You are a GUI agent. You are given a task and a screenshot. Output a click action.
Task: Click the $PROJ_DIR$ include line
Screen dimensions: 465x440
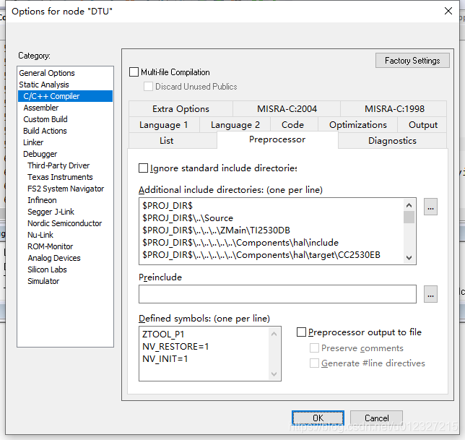click(x=168, y=206)
